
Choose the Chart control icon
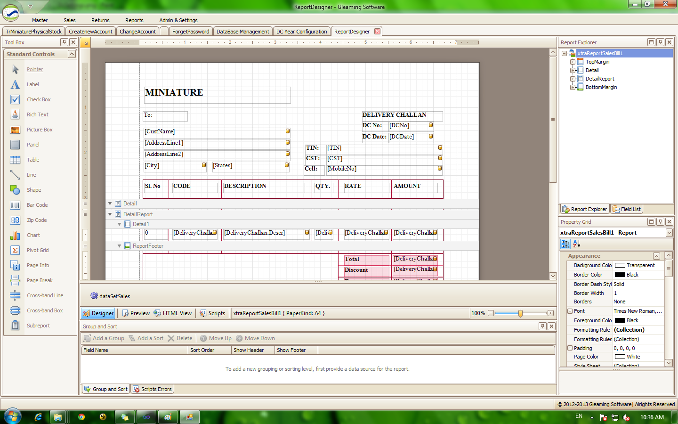click(15, 235)
